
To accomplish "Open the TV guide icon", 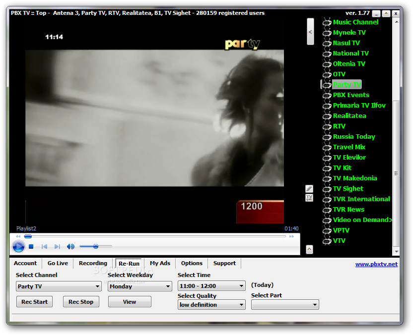I will click(309, 198).
